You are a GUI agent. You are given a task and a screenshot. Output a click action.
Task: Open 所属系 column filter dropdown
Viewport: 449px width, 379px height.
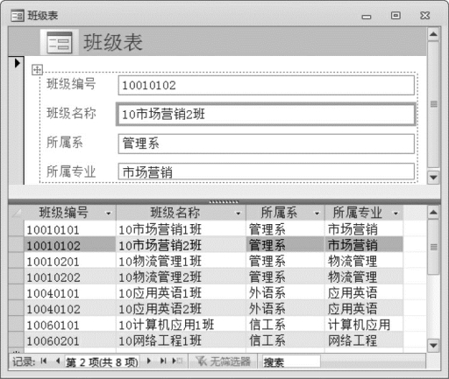(x=317, y=214)
